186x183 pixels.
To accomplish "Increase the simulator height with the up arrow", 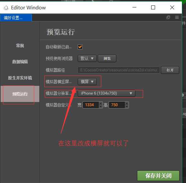I will point(127,103).
